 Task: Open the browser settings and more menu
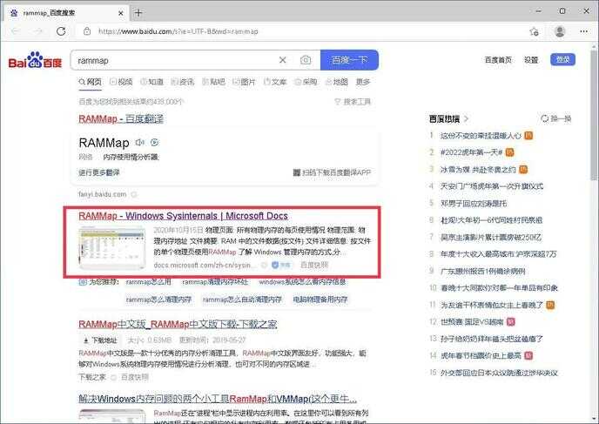(x=583, y=31)
